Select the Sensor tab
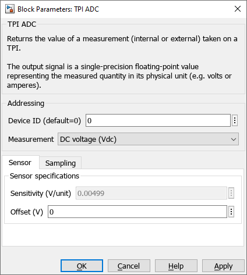The image size is (247, 275). click(x=20, y=162)
